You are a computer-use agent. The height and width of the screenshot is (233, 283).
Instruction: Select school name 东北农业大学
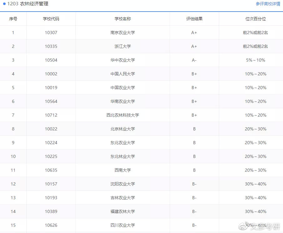pyautogui.click(x=123, y=143)
